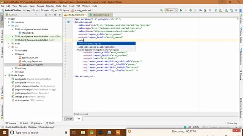243x136 pixels.
Task: Open the Flutter Outline side panel
Action: (241, 36)
